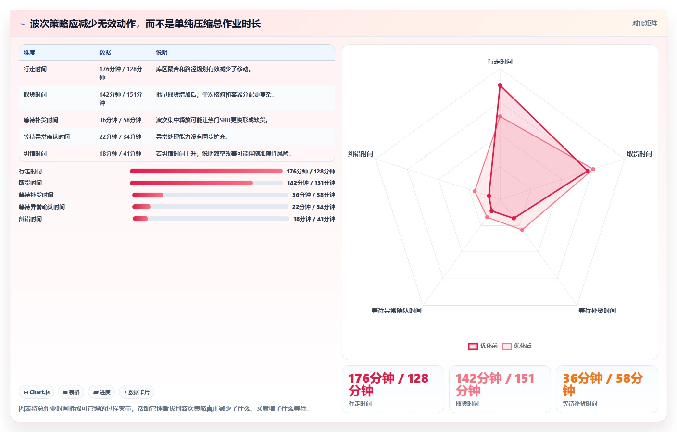Click table value 18分钟 / 41分钟
This screenshot has height=432, width=677.
point(120,154)
